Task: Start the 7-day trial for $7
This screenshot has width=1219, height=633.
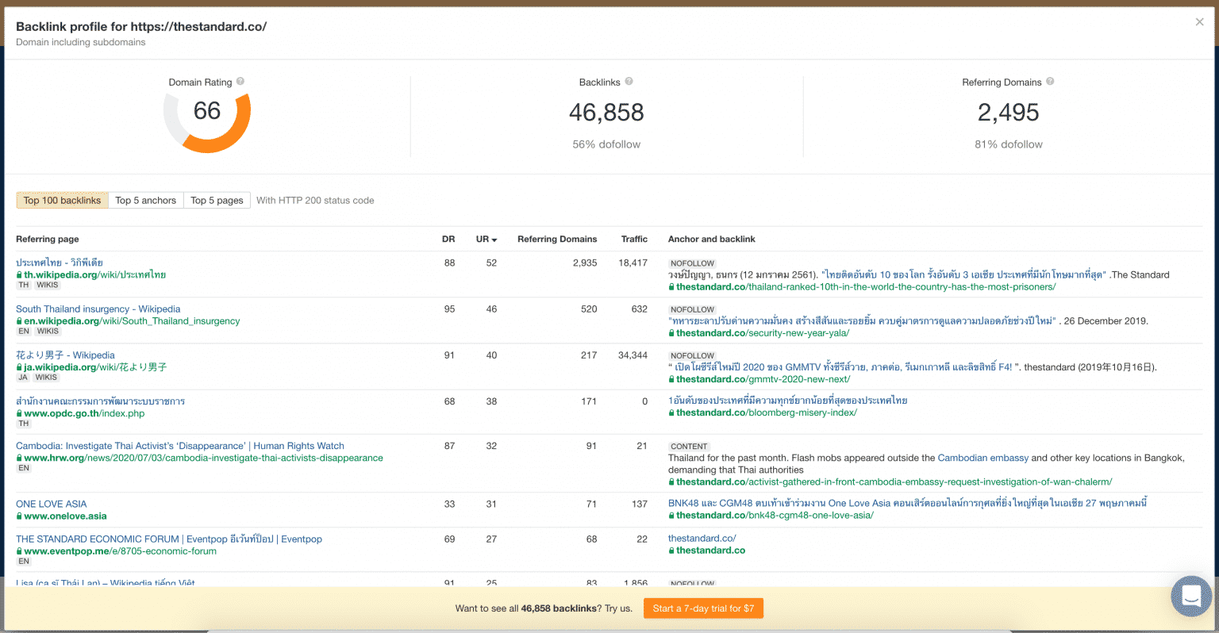Action: [703, 608]
